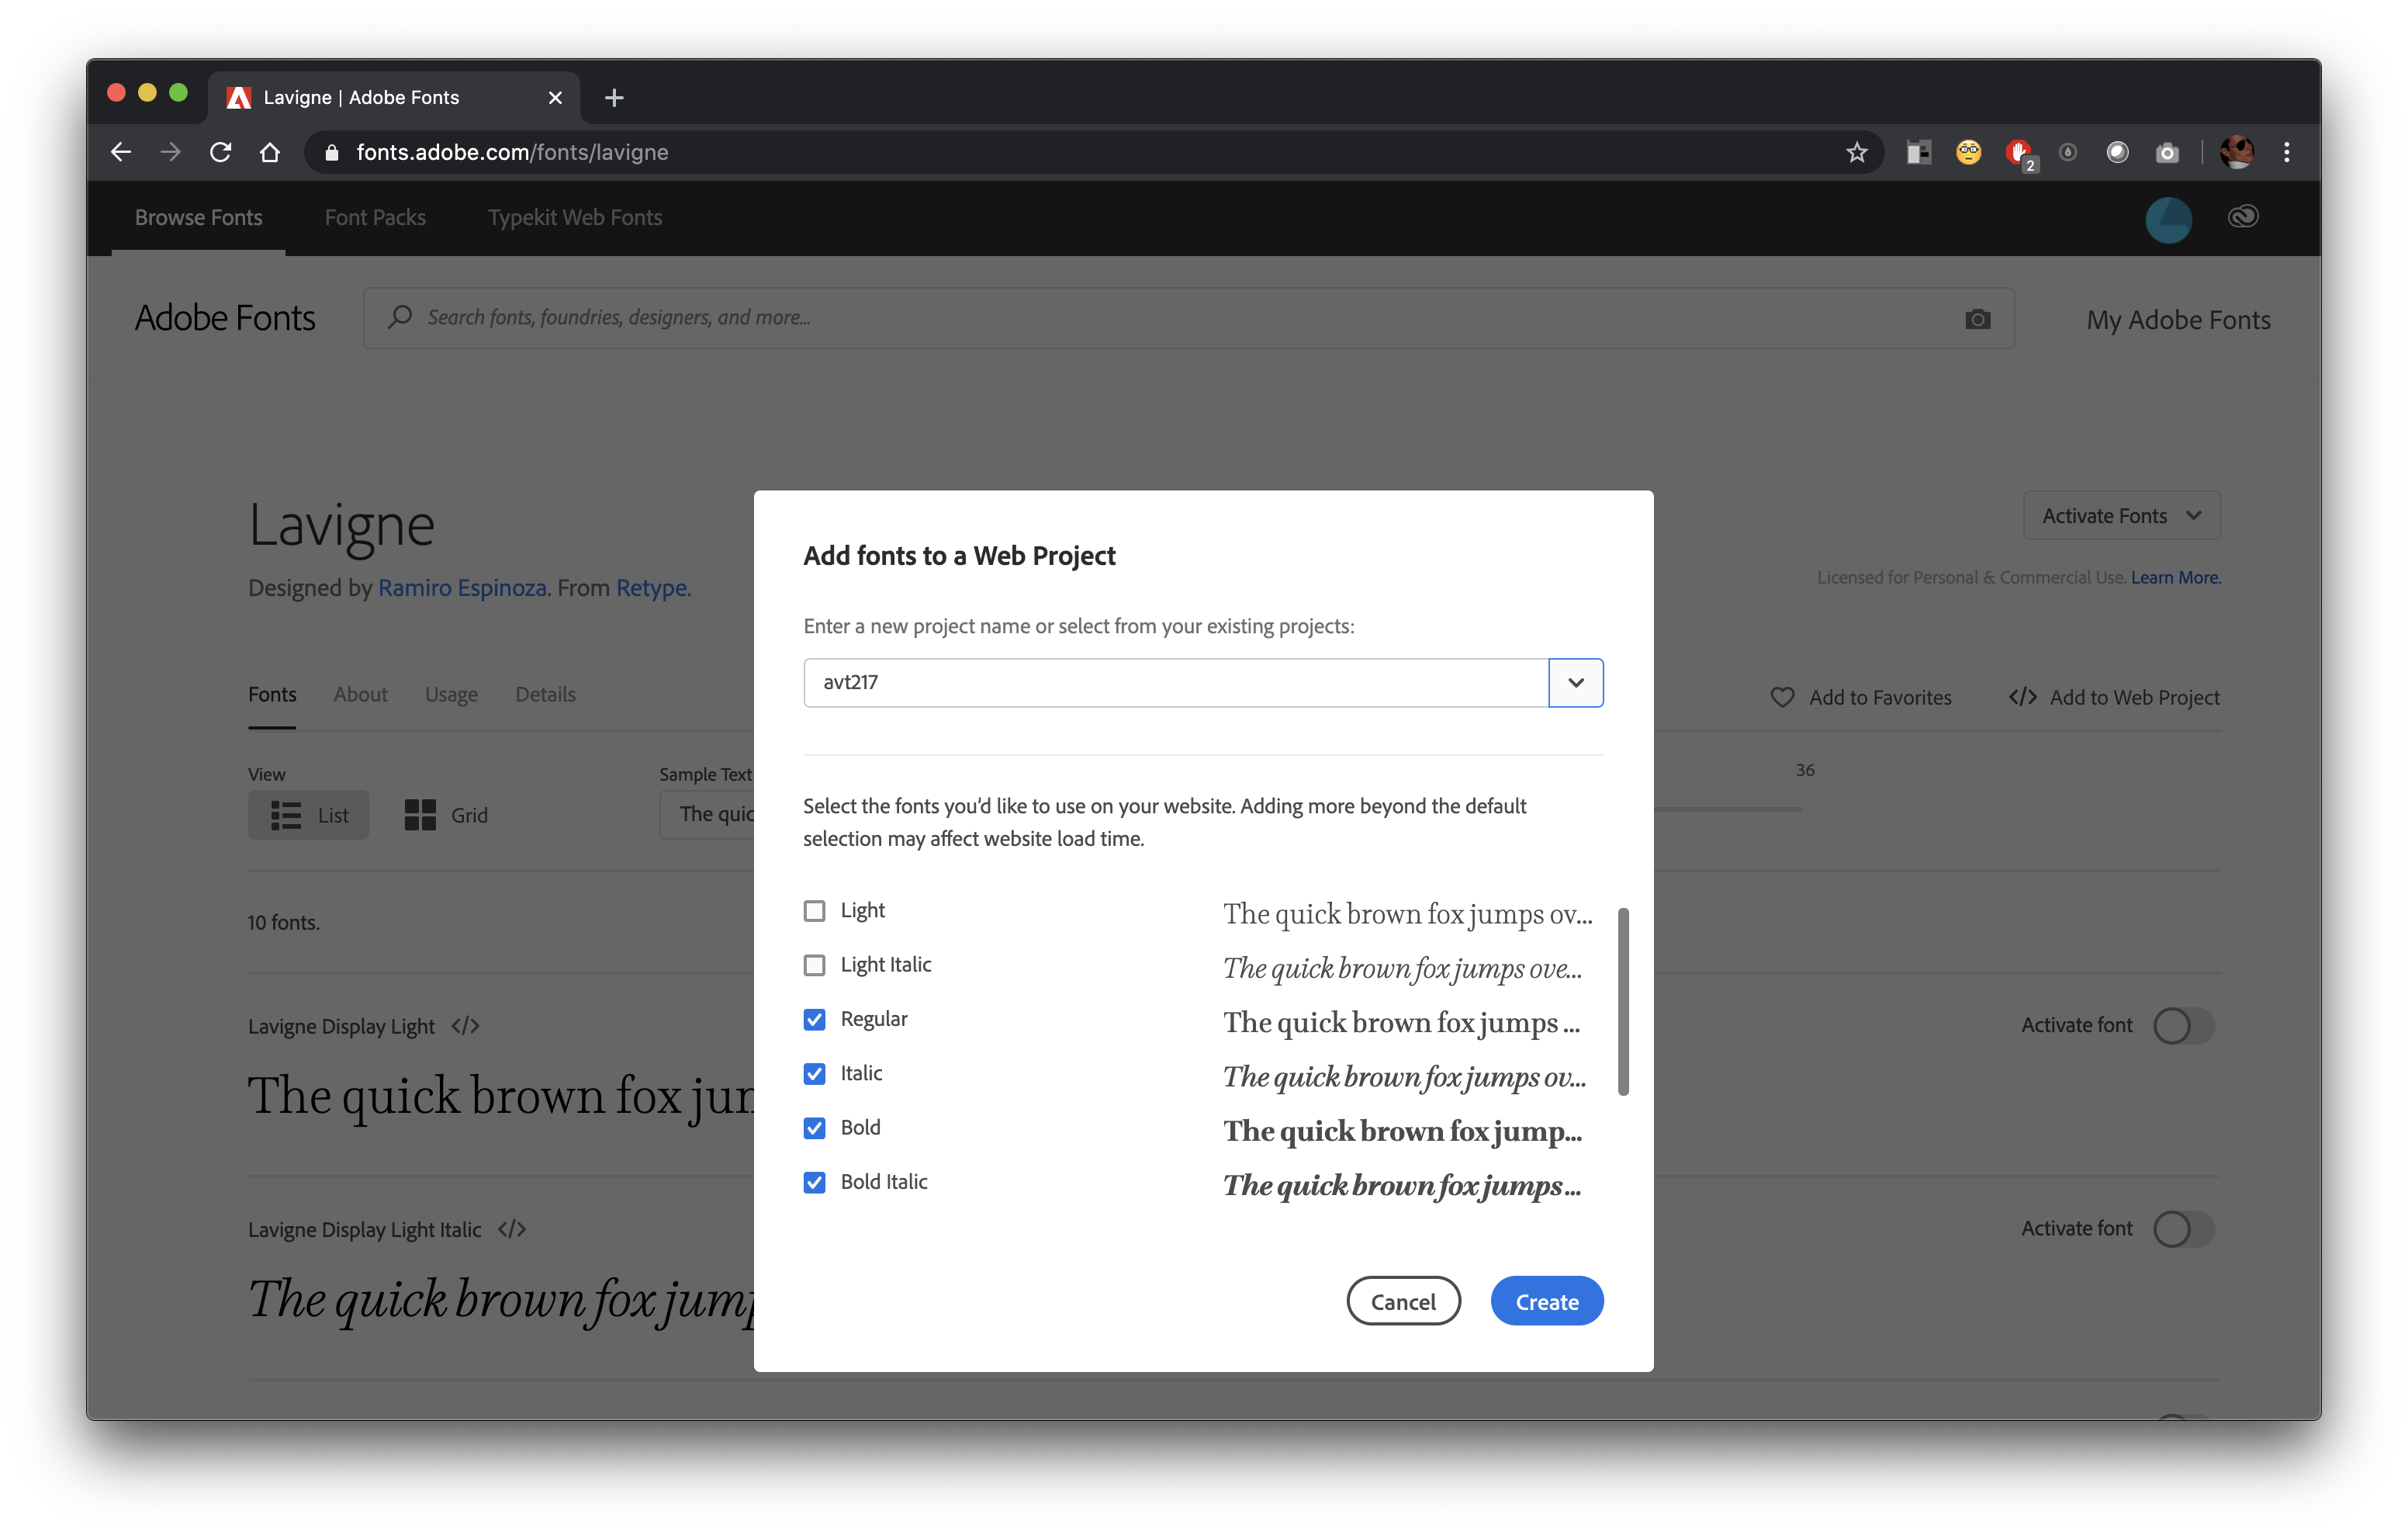This screenshot has height=1535, width=2408.
Task: Click the browser address bar URL
Action: click(512, 152)
